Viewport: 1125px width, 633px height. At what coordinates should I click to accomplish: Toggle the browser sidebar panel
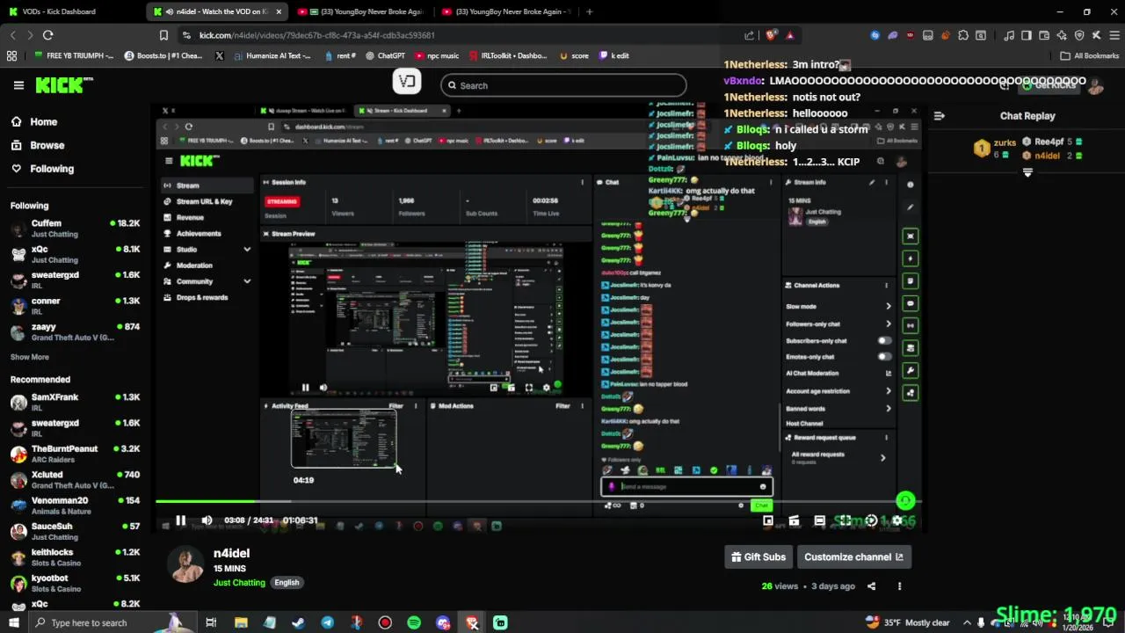click(1027, 35)
